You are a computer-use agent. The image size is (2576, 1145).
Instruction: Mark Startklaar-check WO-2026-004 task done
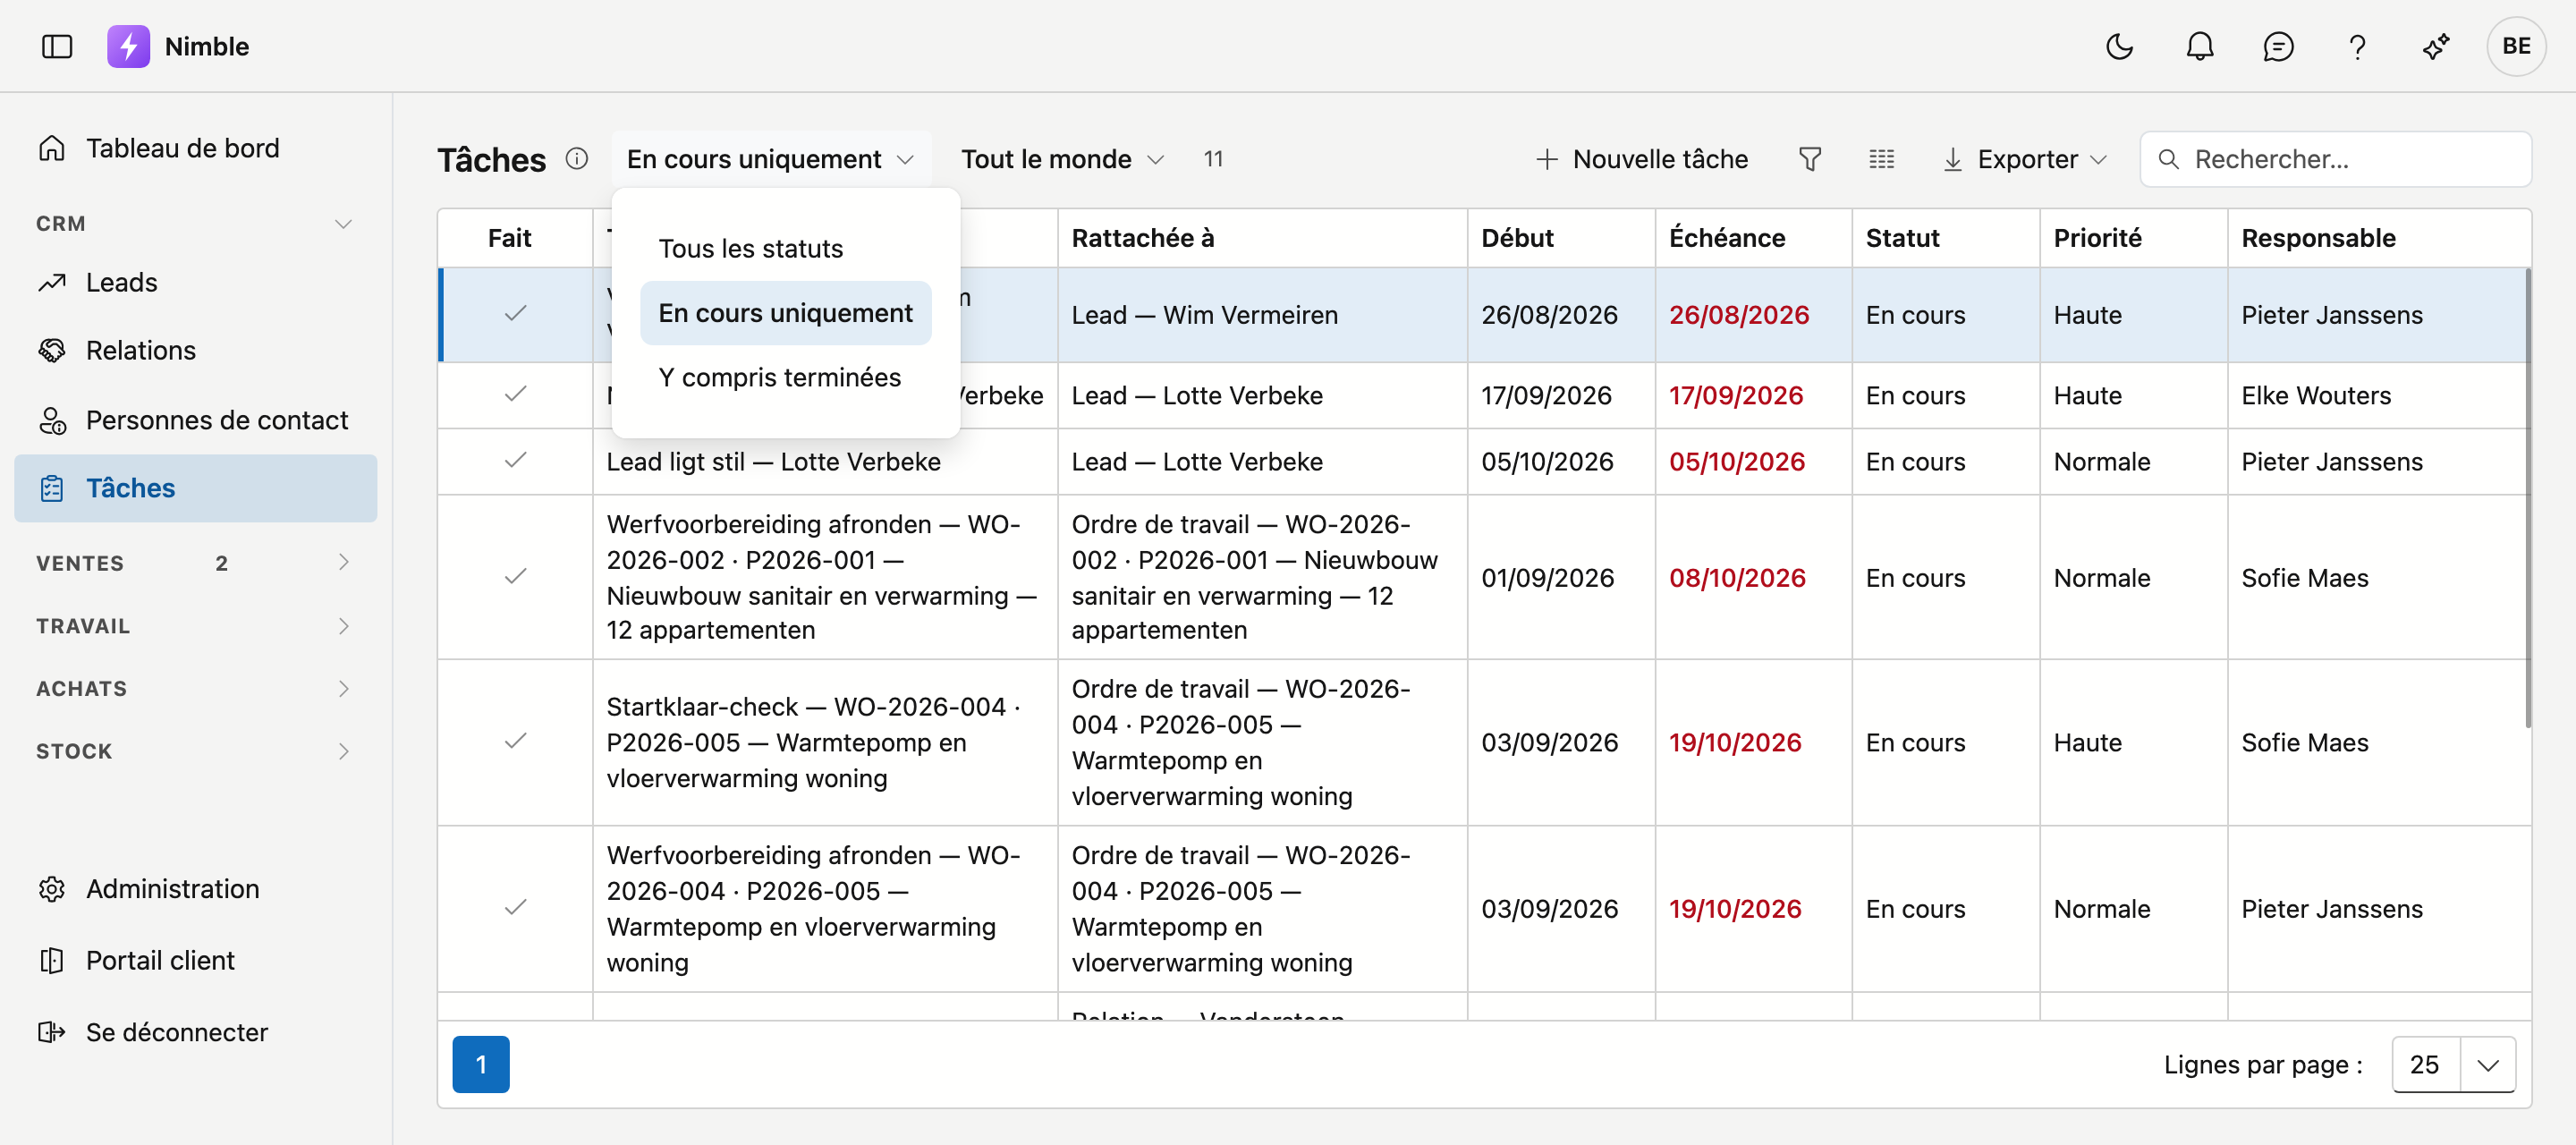click(x=515, y=742)
